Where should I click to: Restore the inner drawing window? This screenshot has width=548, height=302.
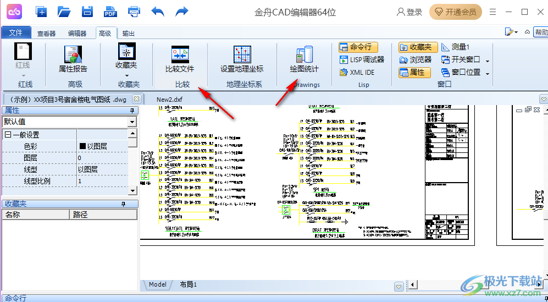tap(528, 110)
